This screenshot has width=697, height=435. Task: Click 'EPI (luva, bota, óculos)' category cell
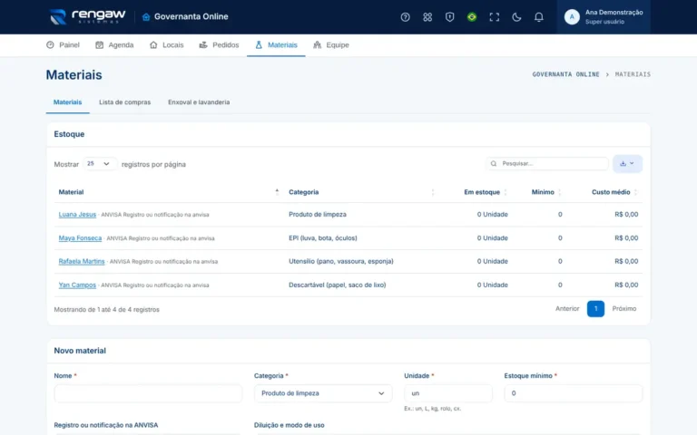click(x=323, y=238)
